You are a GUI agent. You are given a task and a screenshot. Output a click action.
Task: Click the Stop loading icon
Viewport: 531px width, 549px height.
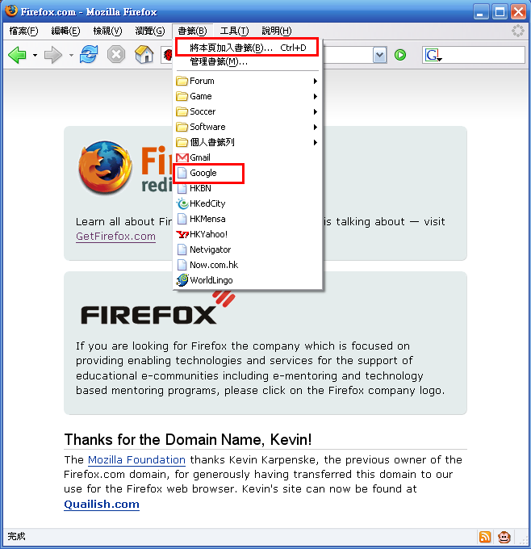(x=116, y=55)
